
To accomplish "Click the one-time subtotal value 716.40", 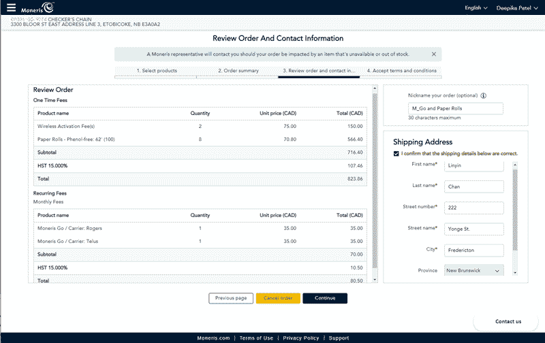I will [x=355, y=152].
